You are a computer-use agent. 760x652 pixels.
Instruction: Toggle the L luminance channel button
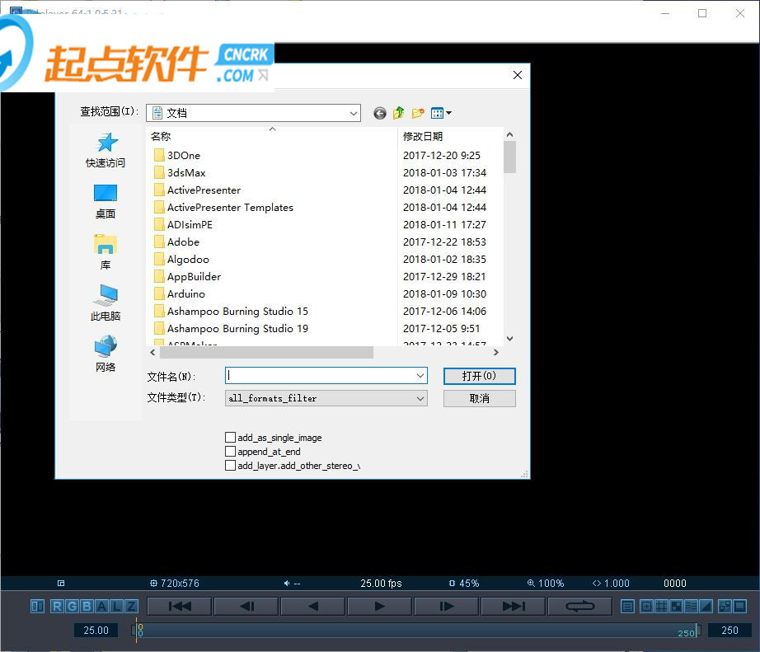117,606
